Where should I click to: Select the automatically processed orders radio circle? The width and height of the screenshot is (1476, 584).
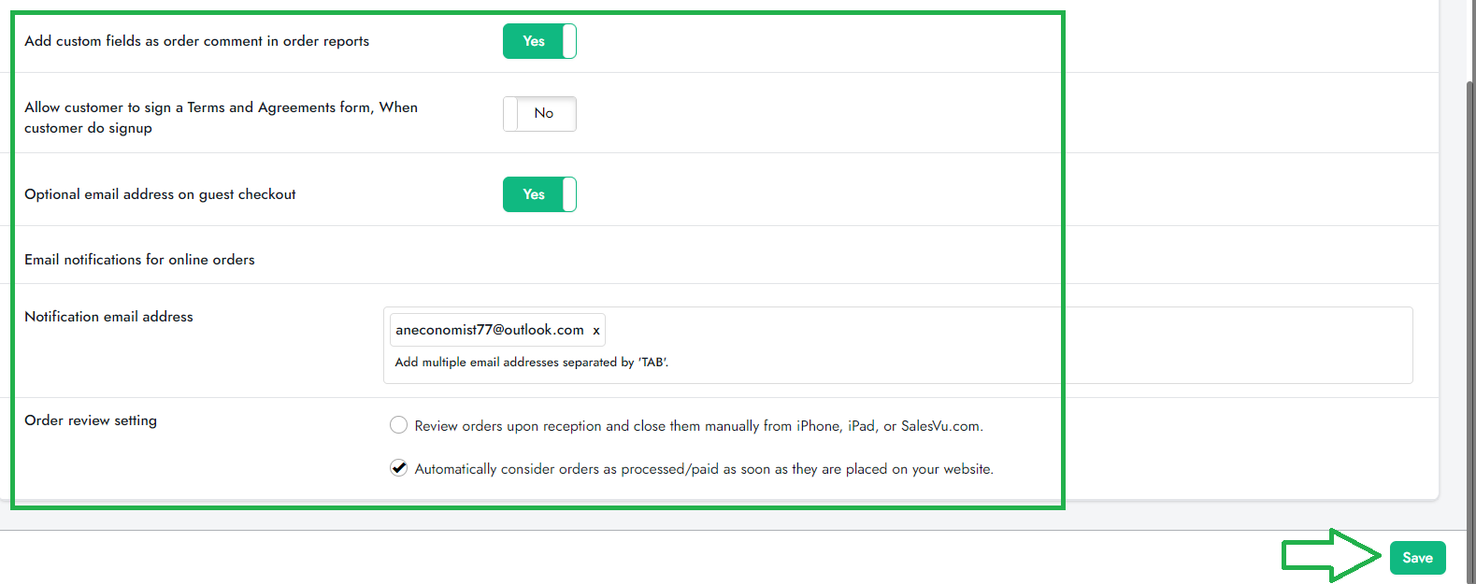tap(399, 468)
